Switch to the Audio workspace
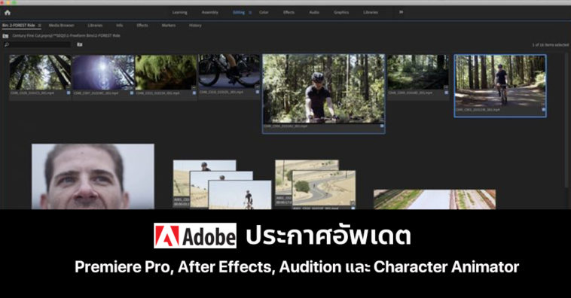Screen dimensions: 571x298 pos(314,12)
